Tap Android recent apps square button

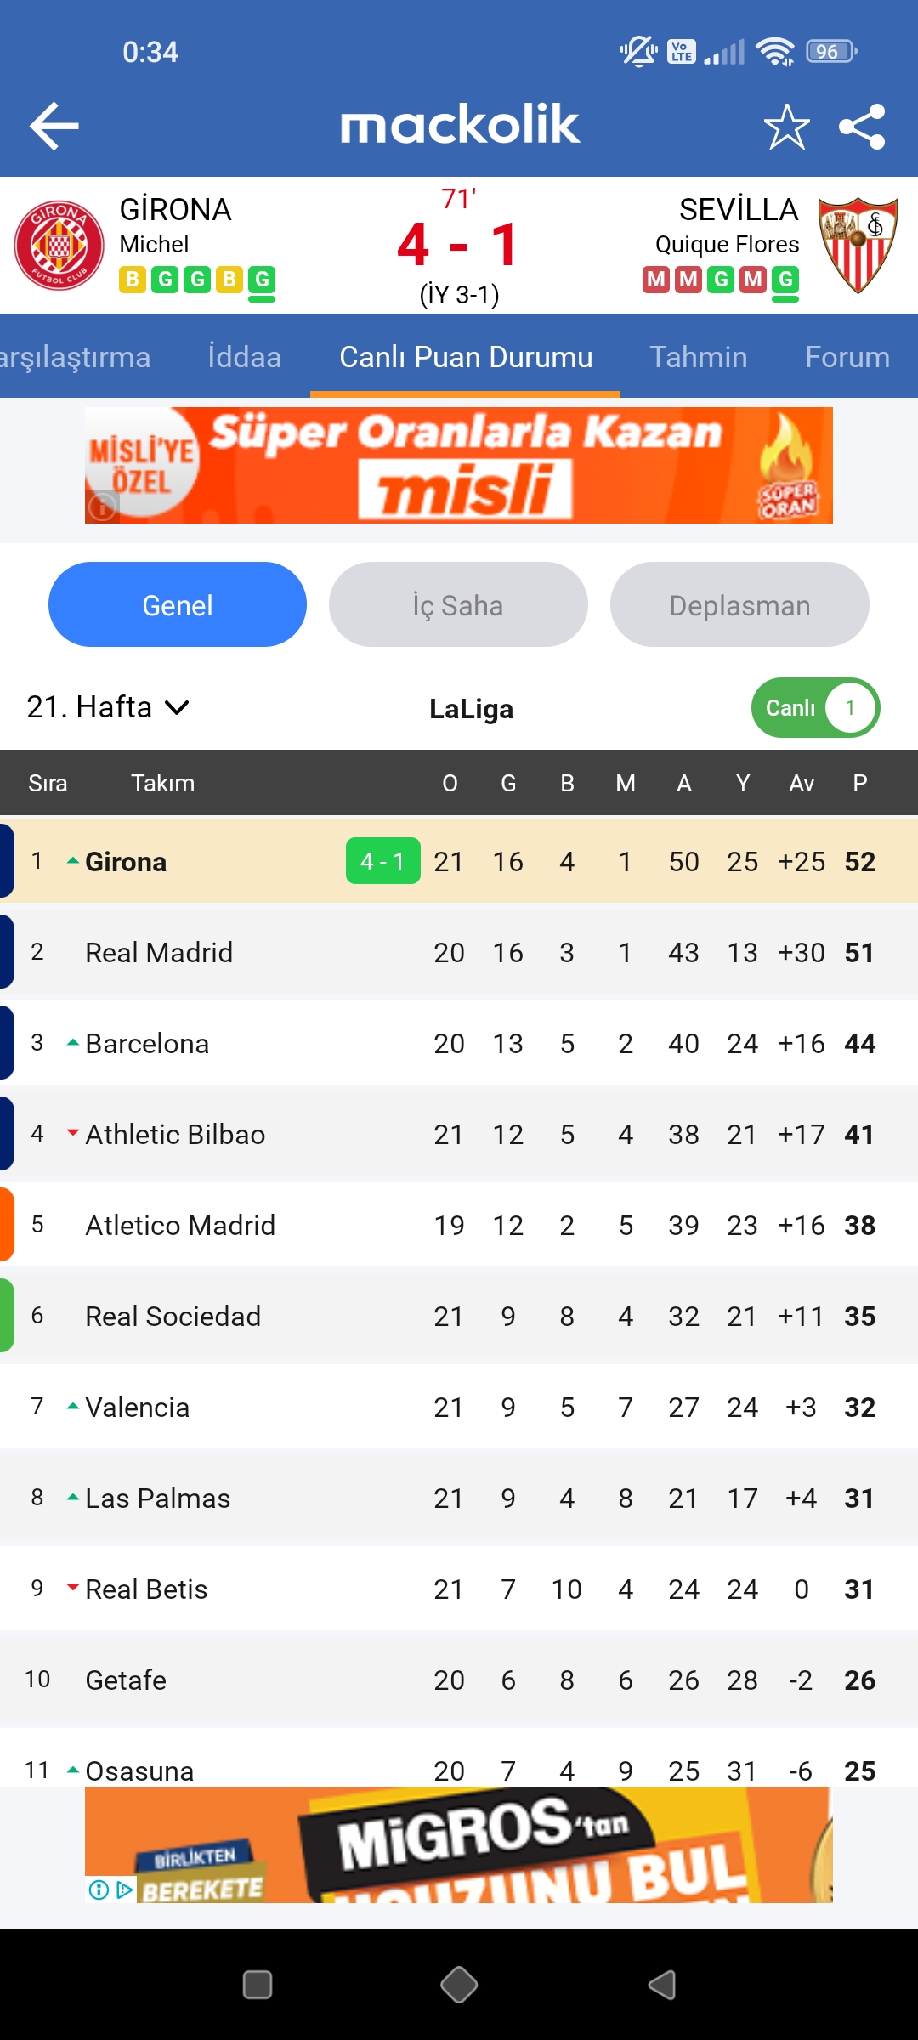tap(258, 1985)
